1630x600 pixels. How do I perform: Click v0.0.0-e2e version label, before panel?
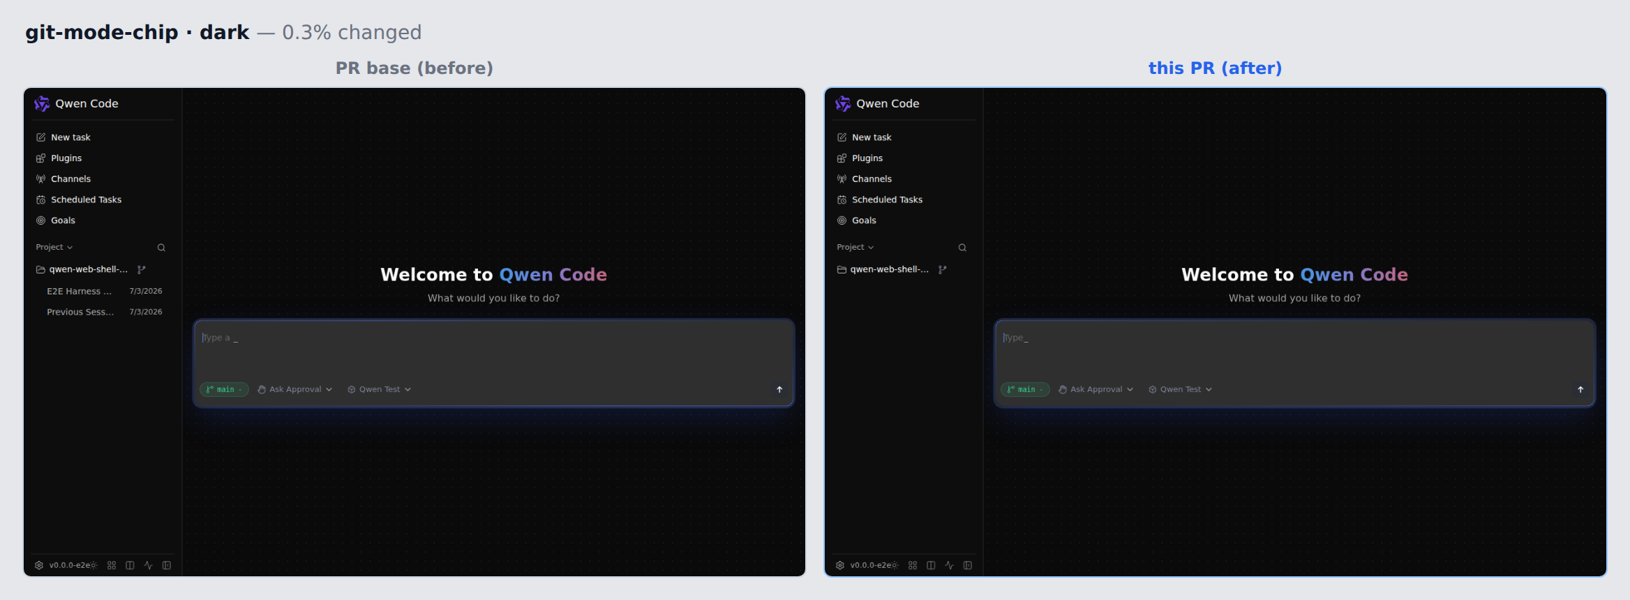click(x=69, y=565)
